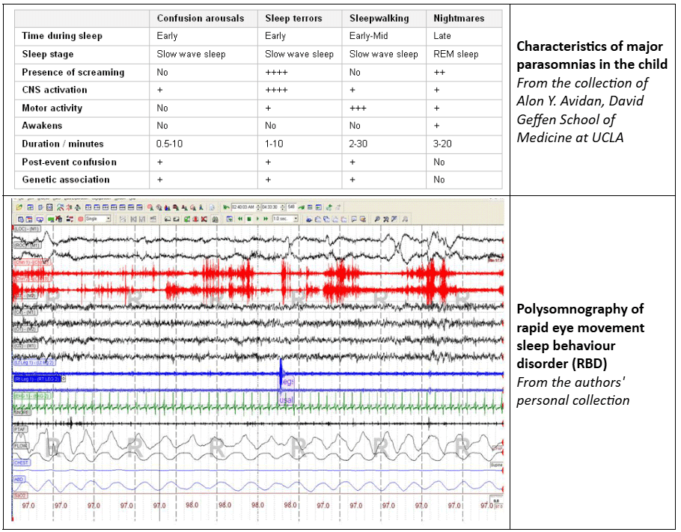Click the green monitor icon in the toolbar
The width and height of the screenshot is (681, 532).
[x=50, y=219]
